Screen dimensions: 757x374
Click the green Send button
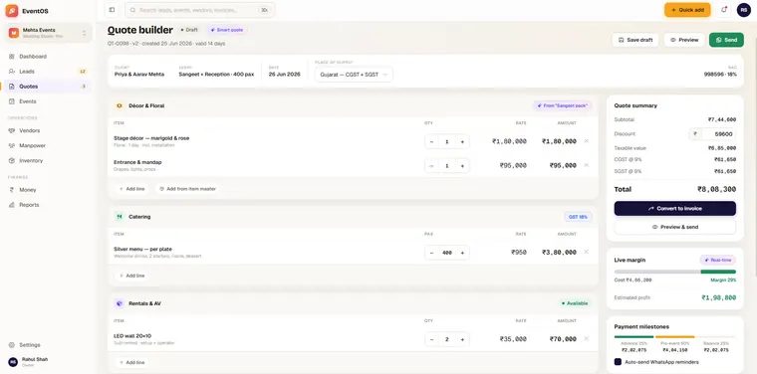pos(726,40)
